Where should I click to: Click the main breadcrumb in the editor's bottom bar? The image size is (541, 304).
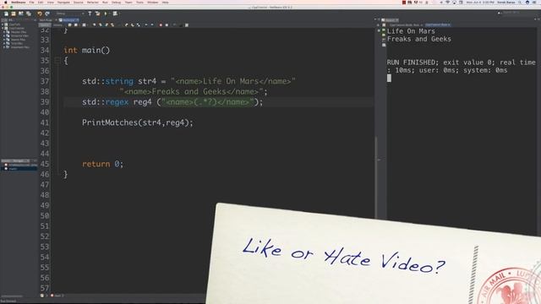tap(57, 296)
